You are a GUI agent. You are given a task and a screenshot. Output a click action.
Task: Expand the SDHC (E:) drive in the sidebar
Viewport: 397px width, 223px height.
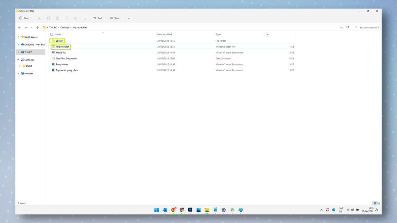tap(18, 60)
